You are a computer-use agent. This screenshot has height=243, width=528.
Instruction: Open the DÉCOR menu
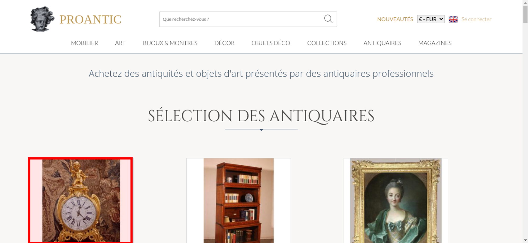[224, 43]
